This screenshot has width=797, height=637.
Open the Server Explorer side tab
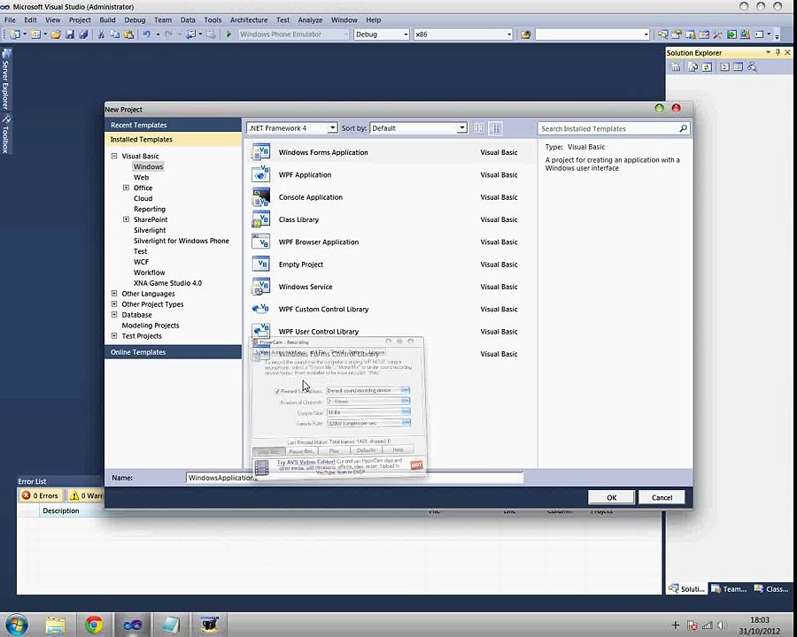[5, 79]
